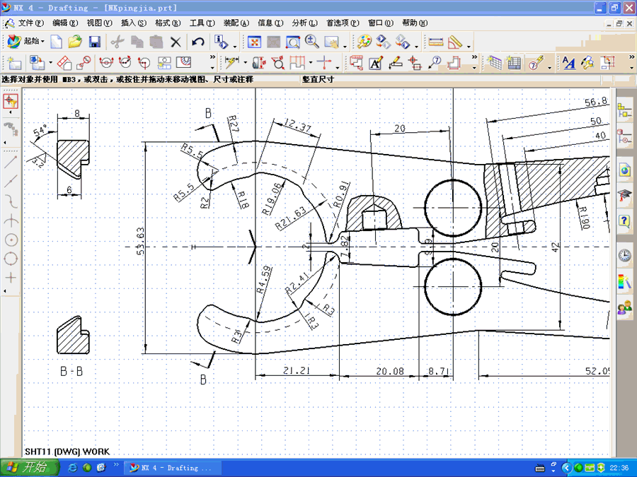Click the NX 4 - Drafting taskbar button
The image size is (637, 477).
(172, 468)
